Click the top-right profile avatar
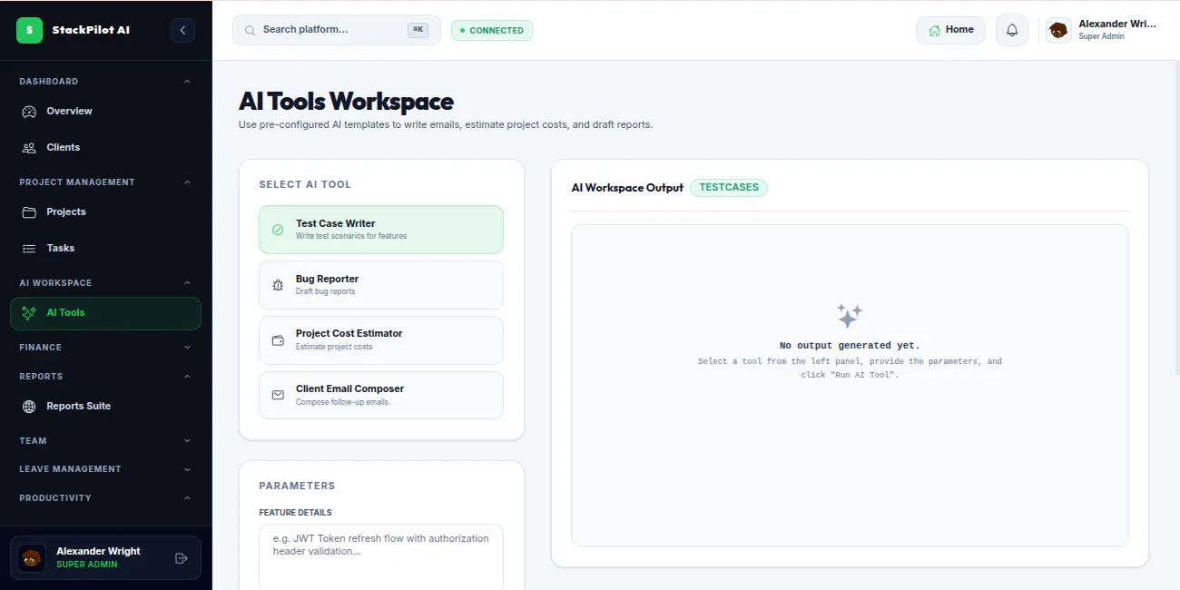 click(x=1058, y=31)
